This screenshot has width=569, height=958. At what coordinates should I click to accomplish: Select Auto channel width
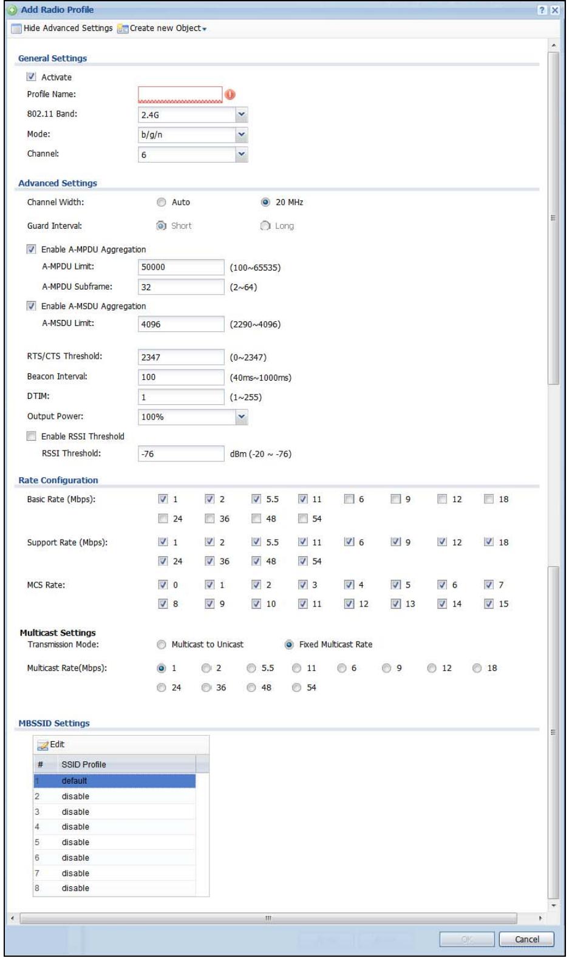pyautogui.click(x=162, y=202)
